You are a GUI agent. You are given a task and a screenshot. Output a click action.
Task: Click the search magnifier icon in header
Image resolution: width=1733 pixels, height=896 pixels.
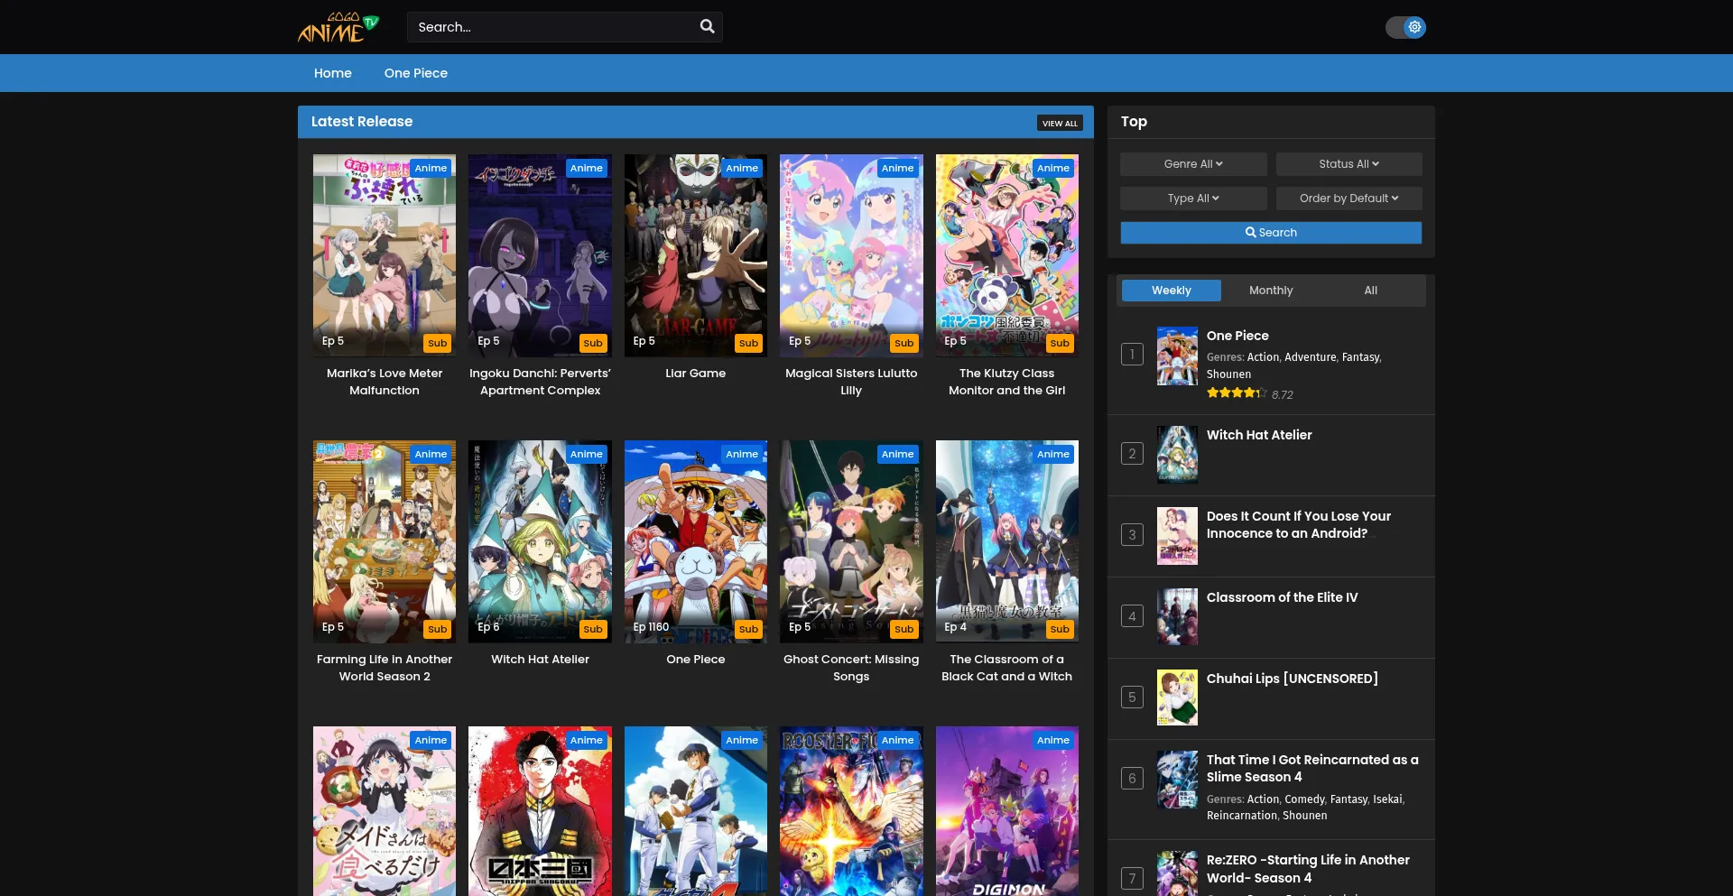point(707,27)
